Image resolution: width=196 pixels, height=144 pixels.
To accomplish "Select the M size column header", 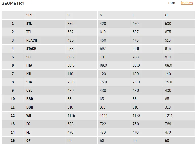I will coord(101,15).
